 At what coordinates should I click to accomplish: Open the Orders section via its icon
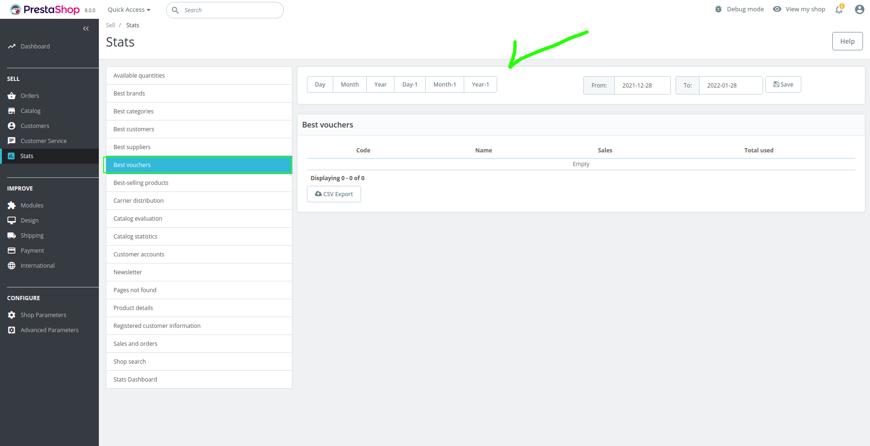coord(11,96)
